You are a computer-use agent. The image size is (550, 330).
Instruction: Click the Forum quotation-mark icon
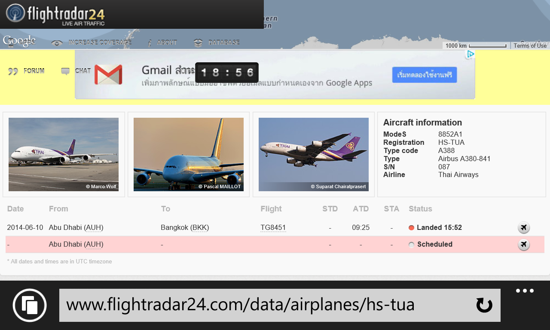point(13,71)
